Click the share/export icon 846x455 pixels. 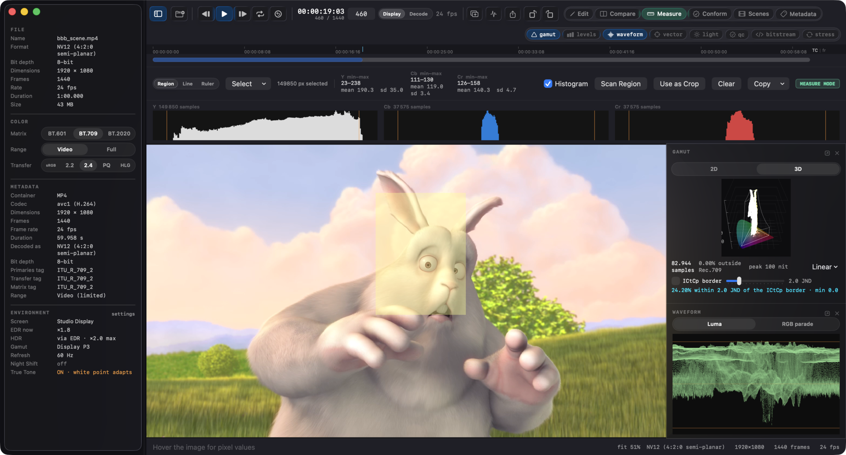pyautogui.click(x=512, y=14)
